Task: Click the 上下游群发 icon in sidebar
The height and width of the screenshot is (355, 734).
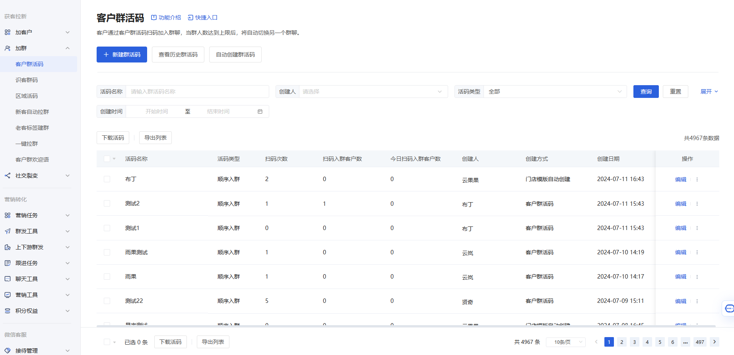Action: [x=8, y=247]
